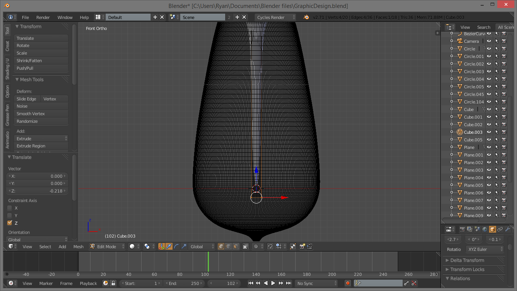The width and height of the screenshot is (517, 291).
Task: Select the rotate manipulator arc icon
Action: pos(176,246)
